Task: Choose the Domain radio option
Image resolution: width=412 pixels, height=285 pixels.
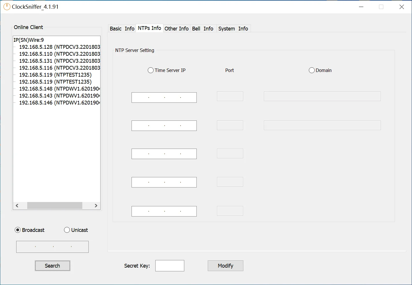Action: pyautogui.click(x=312, y=70)
